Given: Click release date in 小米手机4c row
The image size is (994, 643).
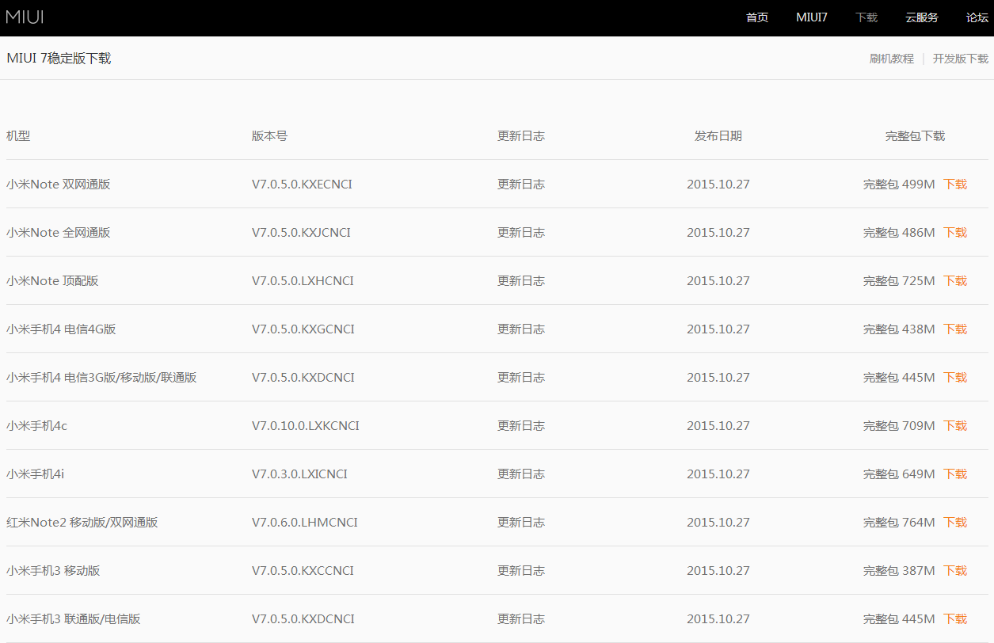Looking at the screenshot, I should (718, 426).
